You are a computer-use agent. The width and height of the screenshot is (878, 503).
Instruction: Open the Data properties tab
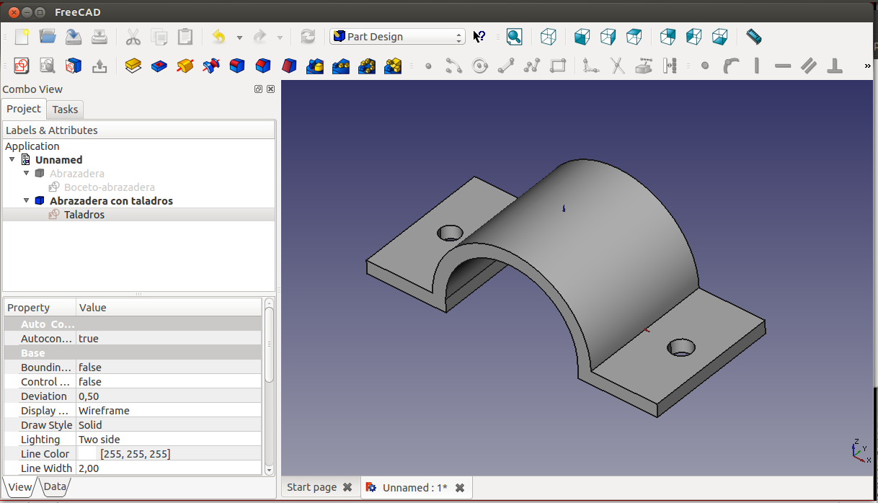click(x=55, y=486)
